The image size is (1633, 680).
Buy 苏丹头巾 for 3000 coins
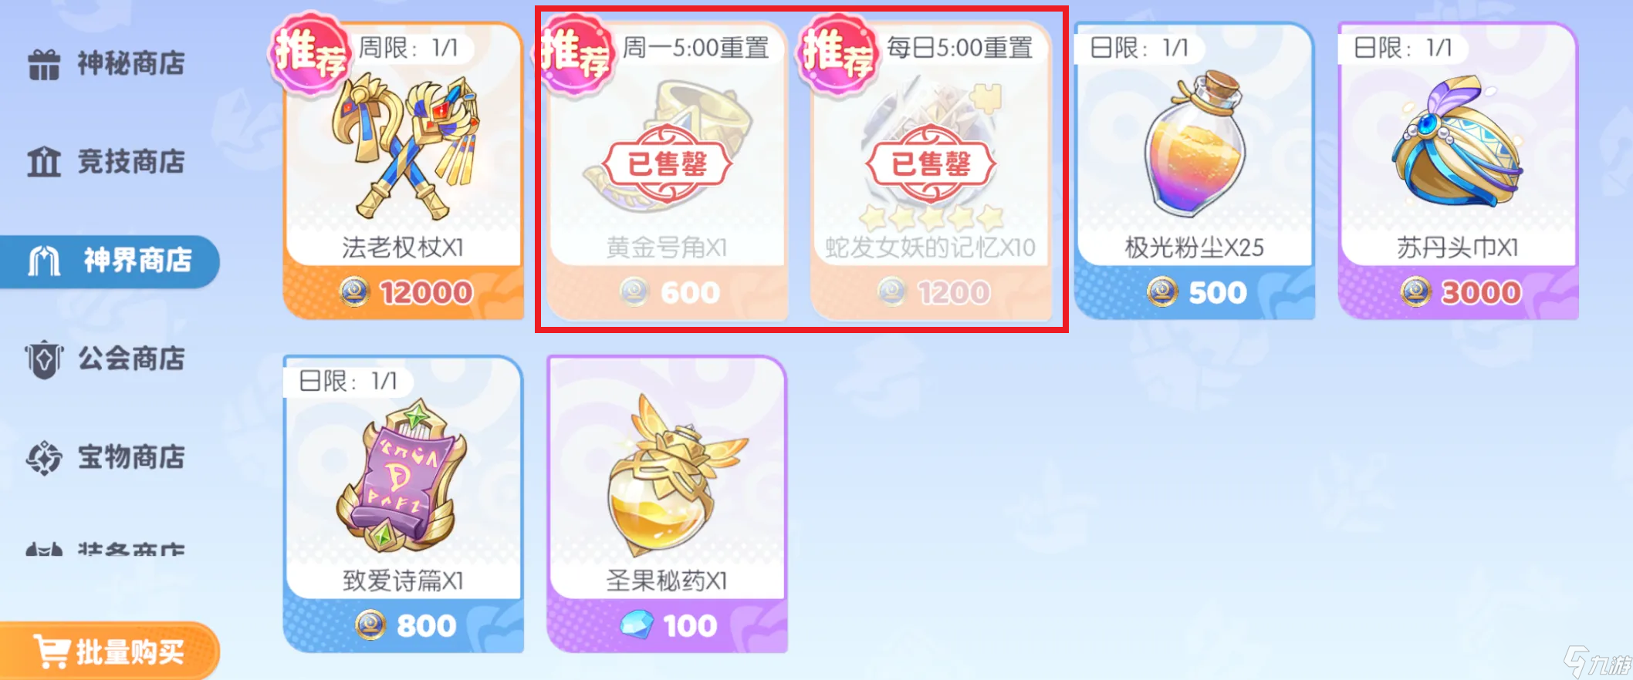(1459, 292)
